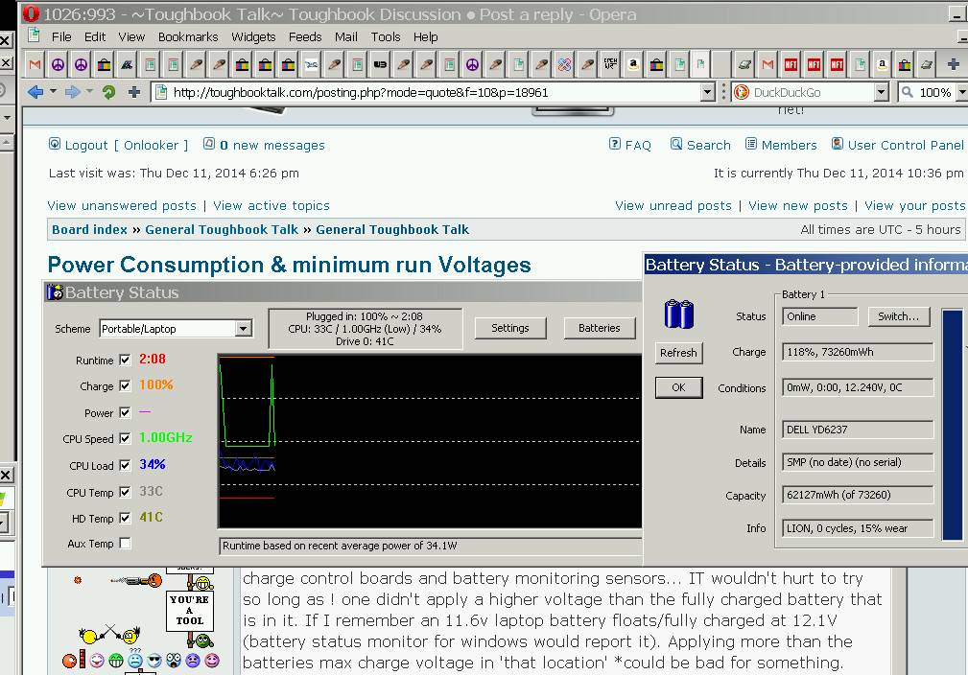Enable the Aux Temp checkbox
This screenshot has height=675, width=968.
[126, 543]
